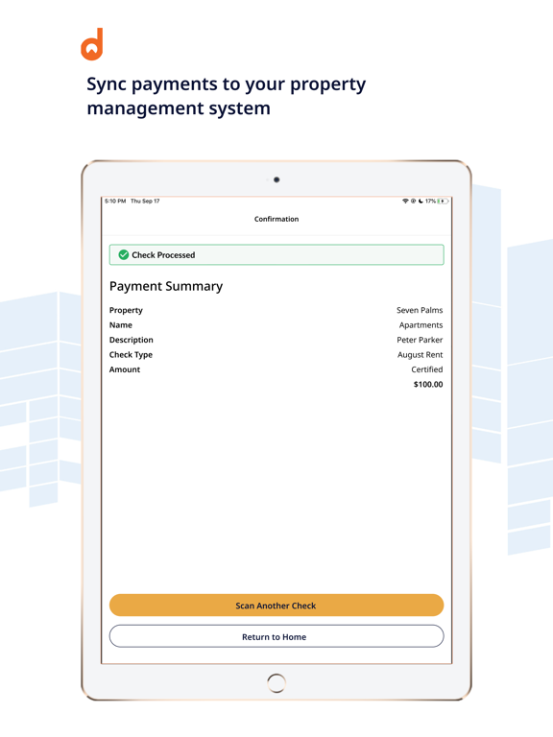Click the Peter Parker value

[420, 340]
